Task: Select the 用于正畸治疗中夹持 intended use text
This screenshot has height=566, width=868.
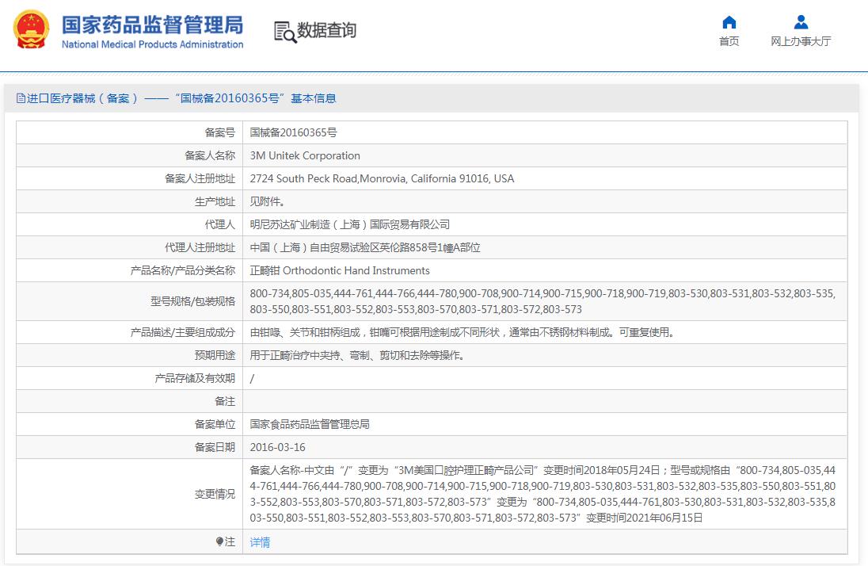Action: 359,355
